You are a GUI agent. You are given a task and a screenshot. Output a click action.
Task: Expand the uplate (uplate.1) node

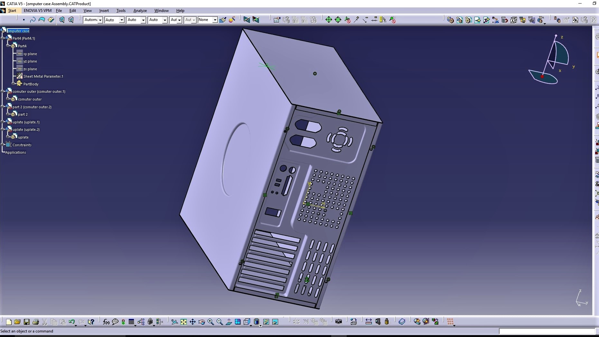click(3, 122)
